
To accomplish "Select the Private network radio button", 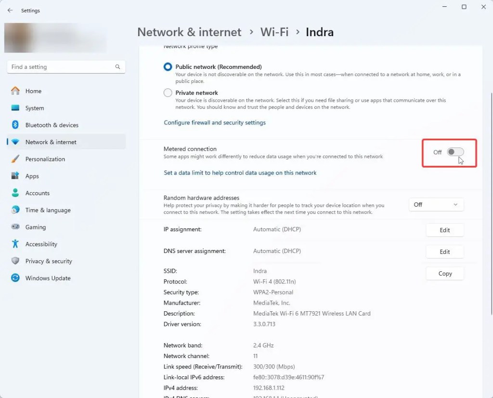I will click(168, 93).
